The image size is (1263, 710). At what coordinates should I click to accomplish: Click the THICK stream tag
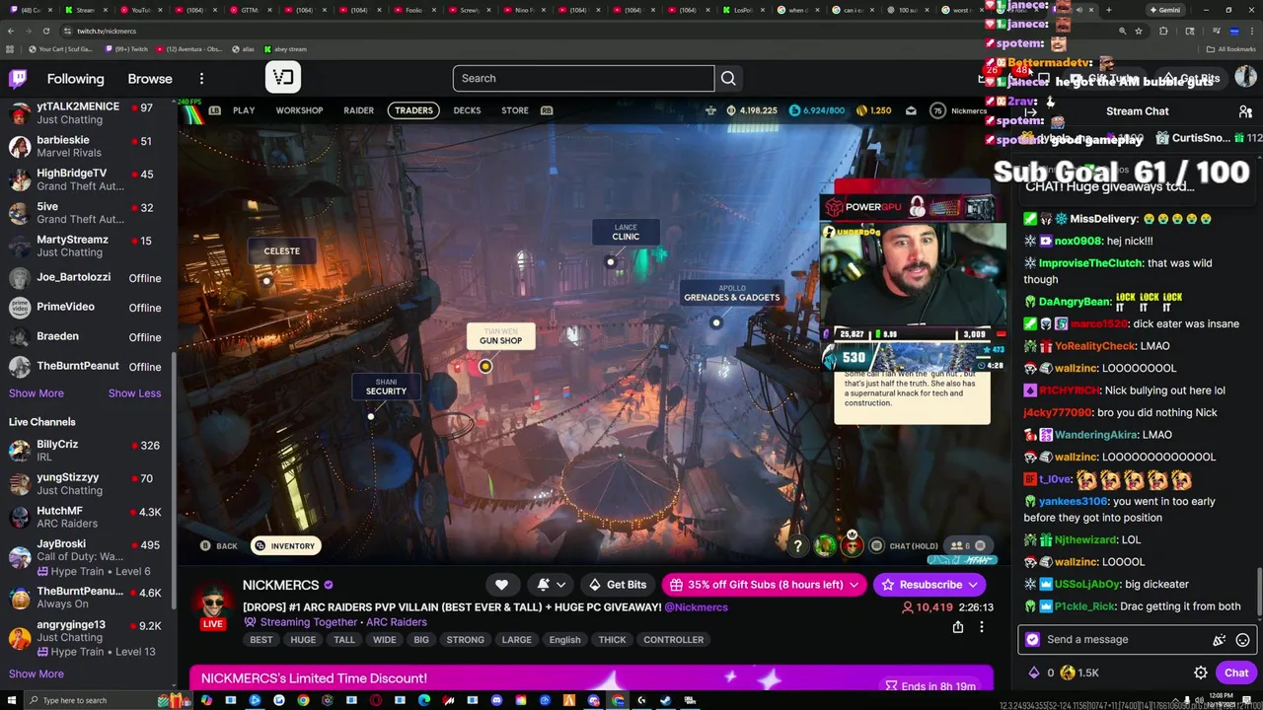click(x=612, y=640)
